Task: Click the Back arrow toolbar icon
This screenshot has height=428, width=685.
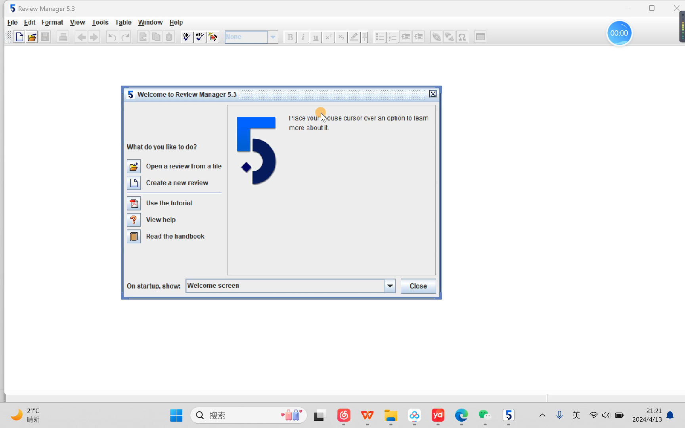Action: (x=81, y=37)
